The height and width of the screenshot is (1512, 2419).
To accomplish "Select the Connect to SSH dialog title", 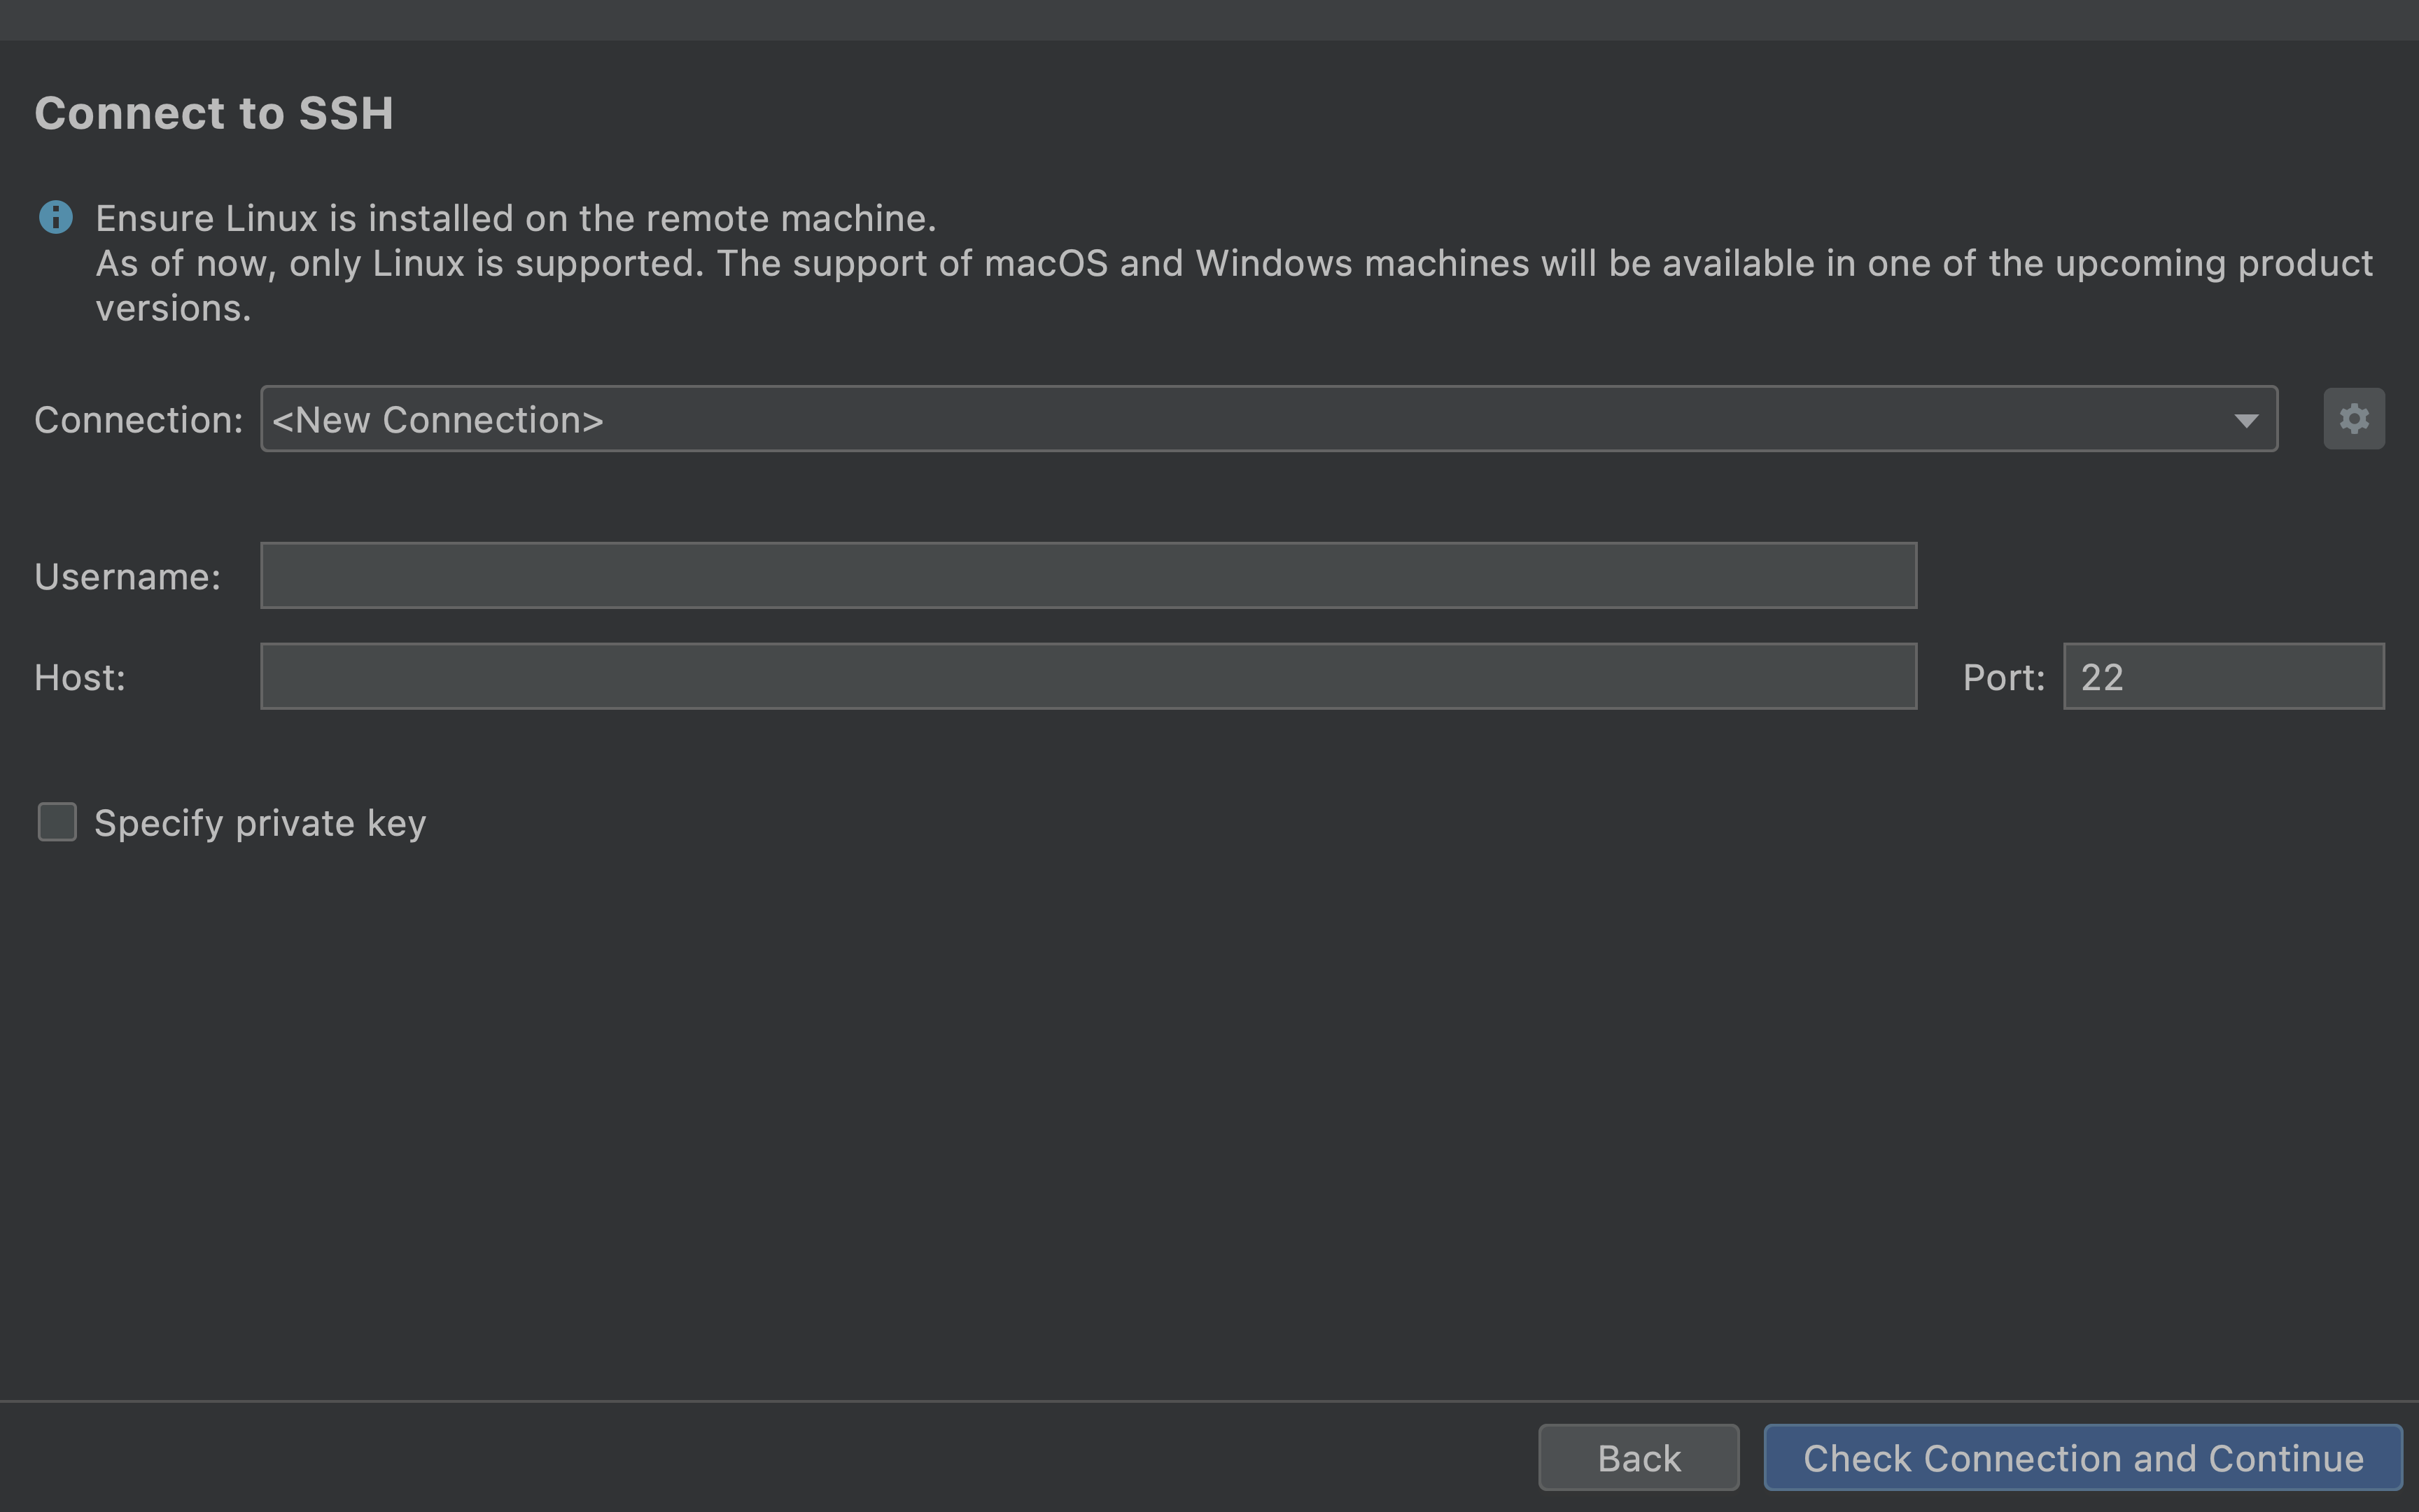I will click(x=214, y=113).
